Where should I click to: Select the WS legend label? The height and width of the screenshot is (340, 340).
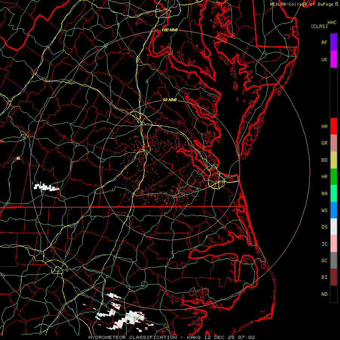324,210
